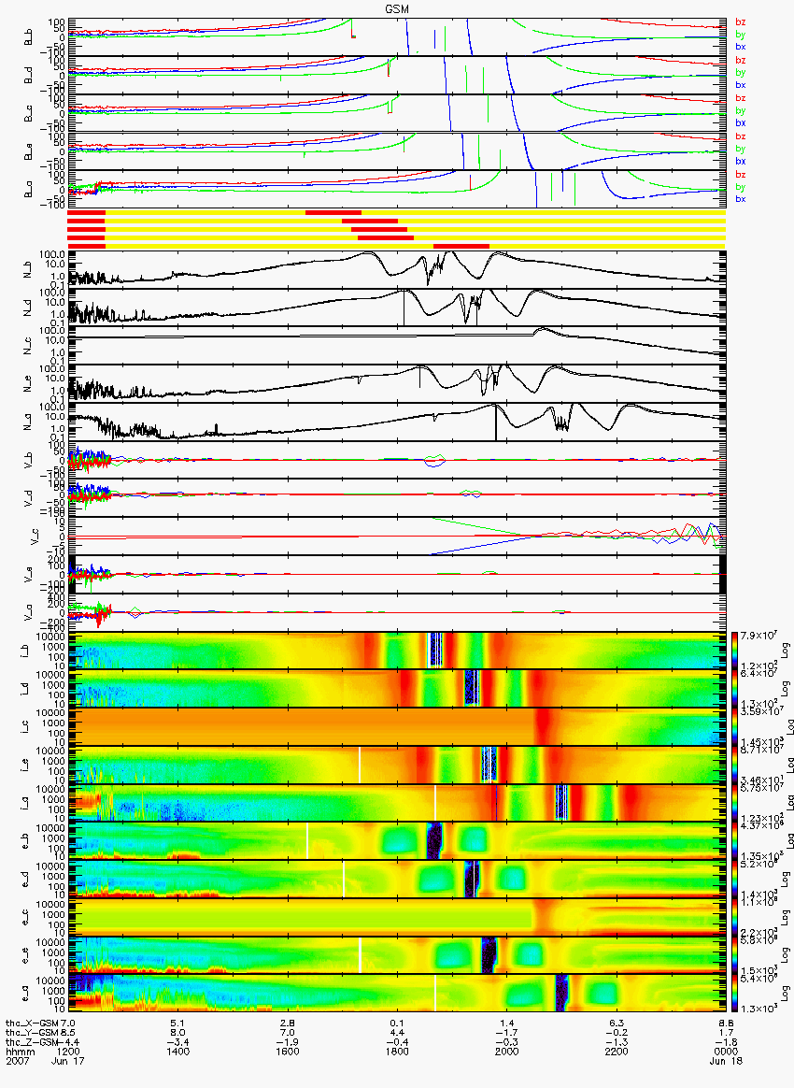Click the 1200 time tick label

coord(66,1052)
